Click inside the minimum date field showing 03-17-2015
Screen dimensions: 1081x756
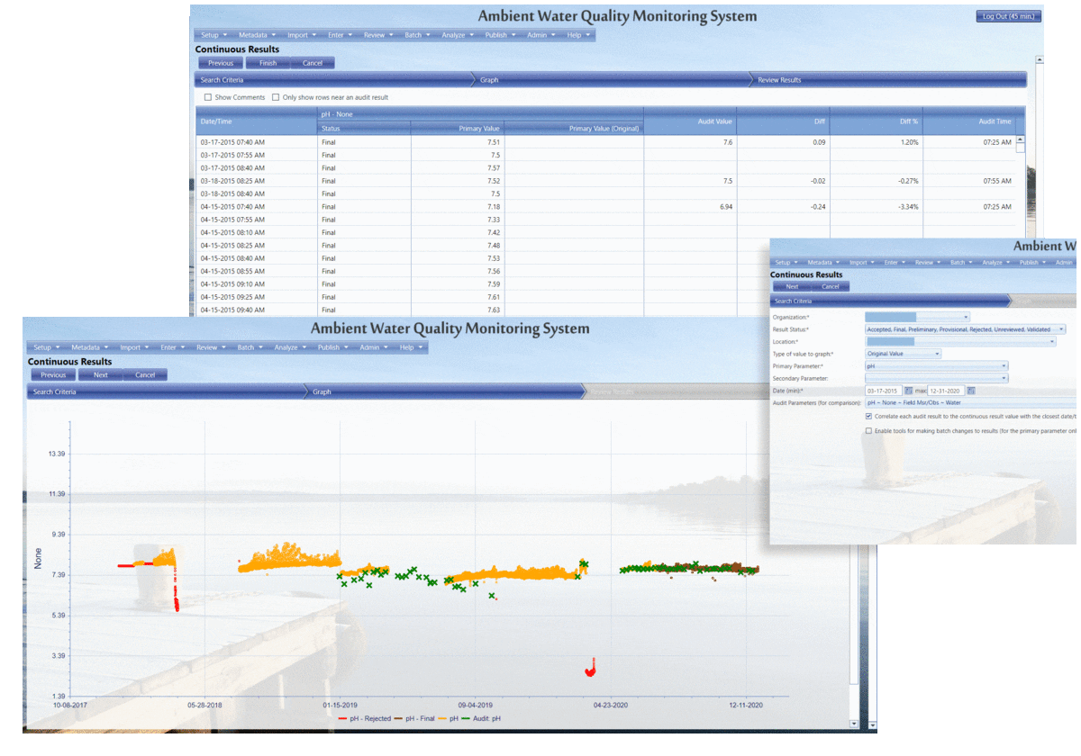pos(884,391)
